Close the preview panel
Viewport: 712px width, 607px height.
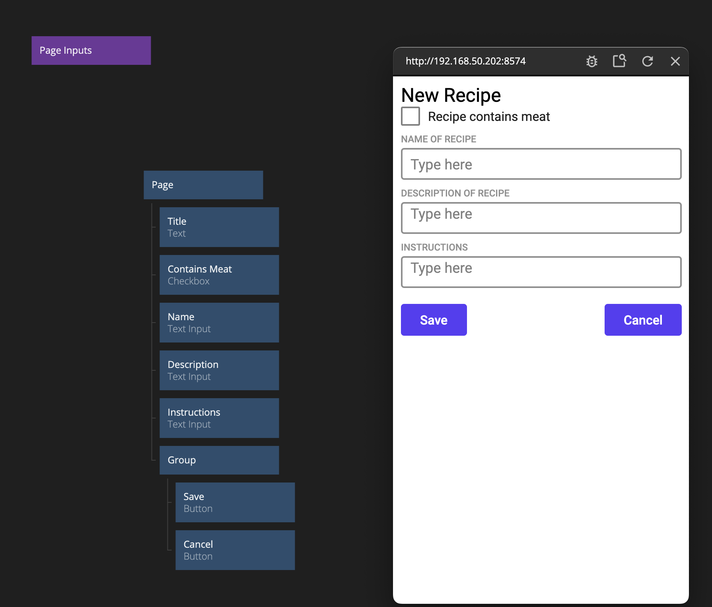click(675, 61)
